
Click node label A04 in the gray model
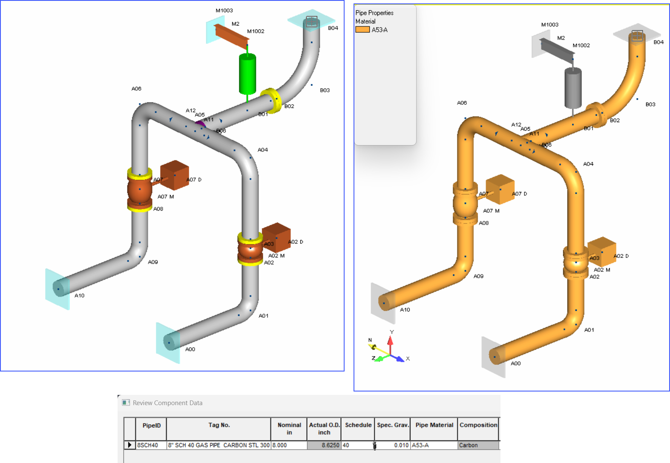click(263, 150)
